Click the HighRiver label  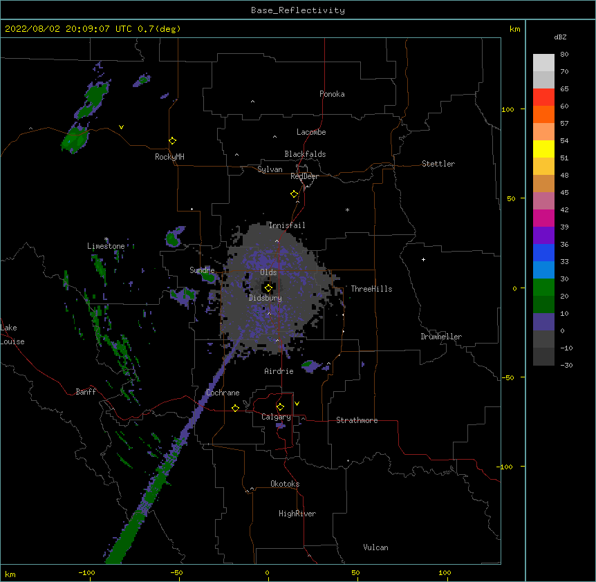pos(297,514)
